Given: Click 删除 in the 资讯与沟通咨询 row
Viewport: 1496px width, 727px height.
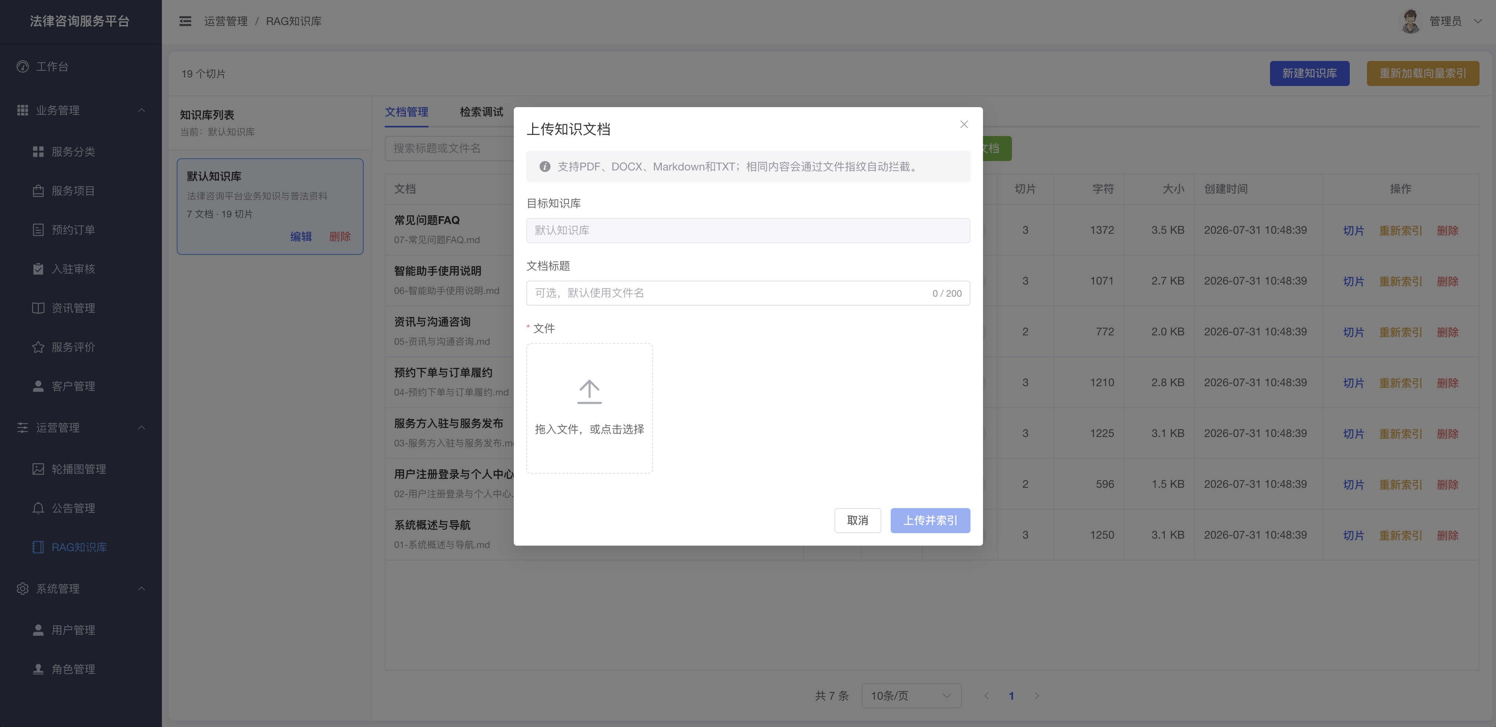Looking at the screenshot, I should (1447, 332).
